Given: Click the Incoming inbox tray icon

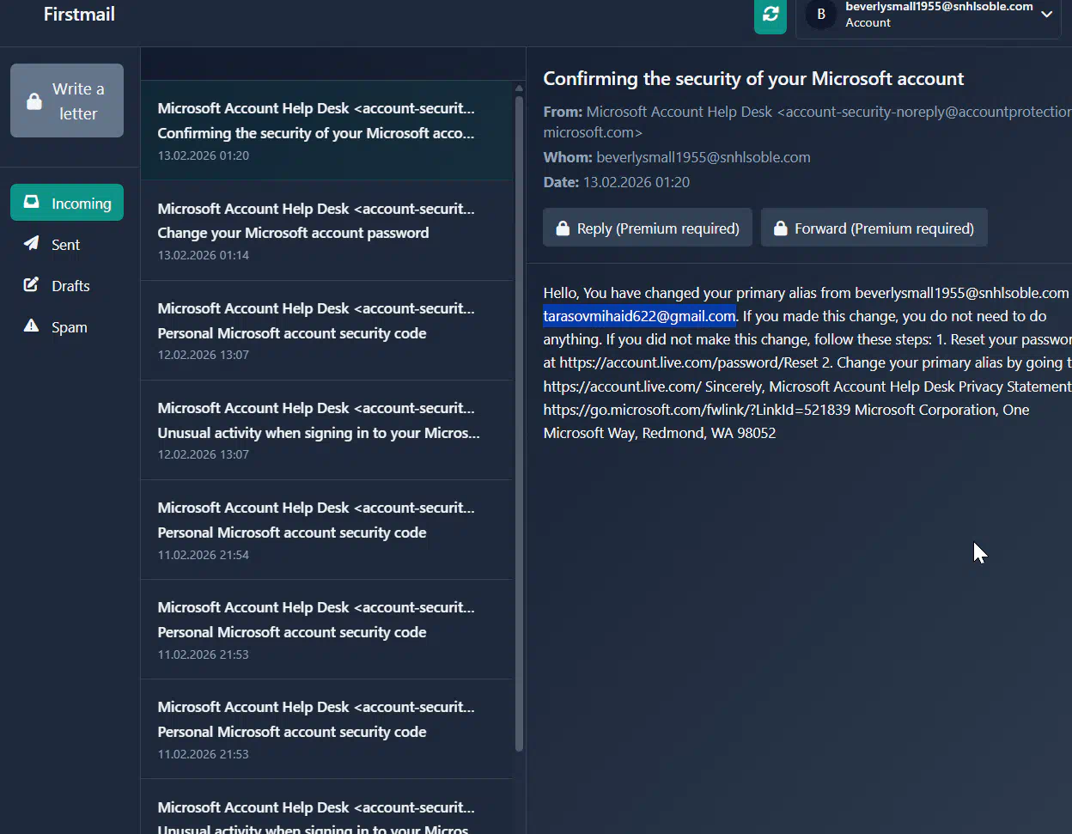Looking at the screenshot, I should click(32, 203).
